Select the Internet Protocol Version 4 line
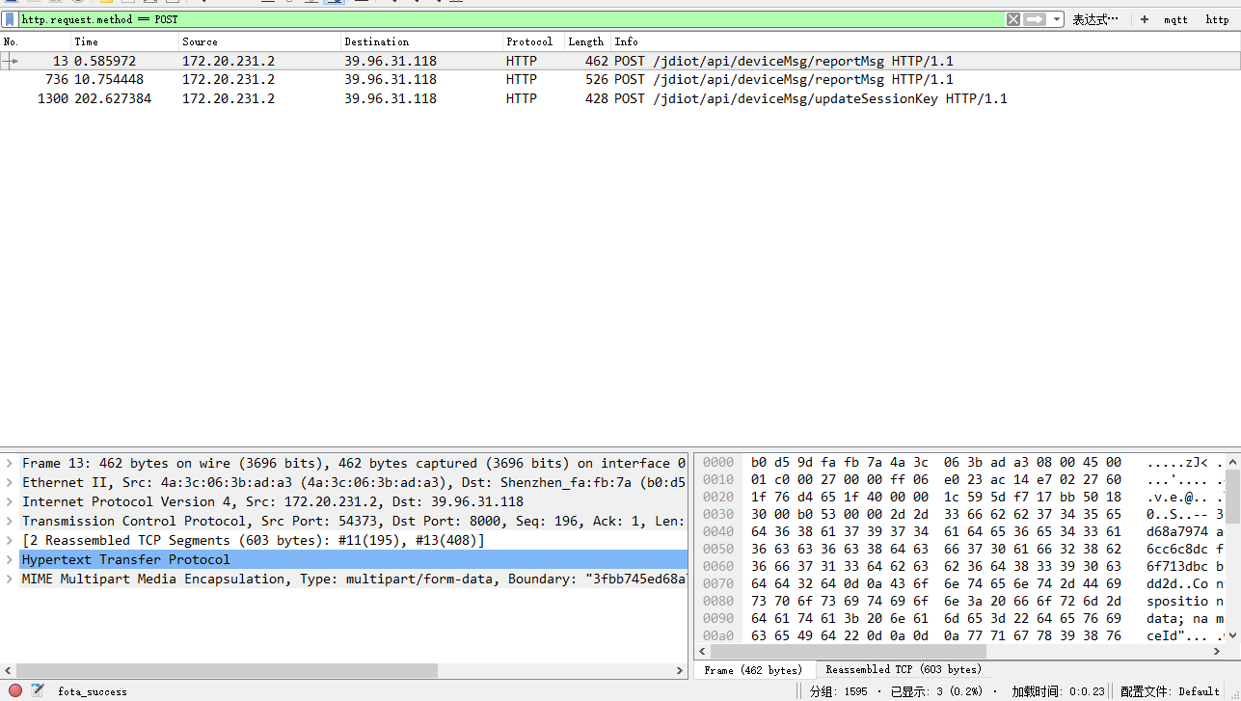 click(353, 502)
